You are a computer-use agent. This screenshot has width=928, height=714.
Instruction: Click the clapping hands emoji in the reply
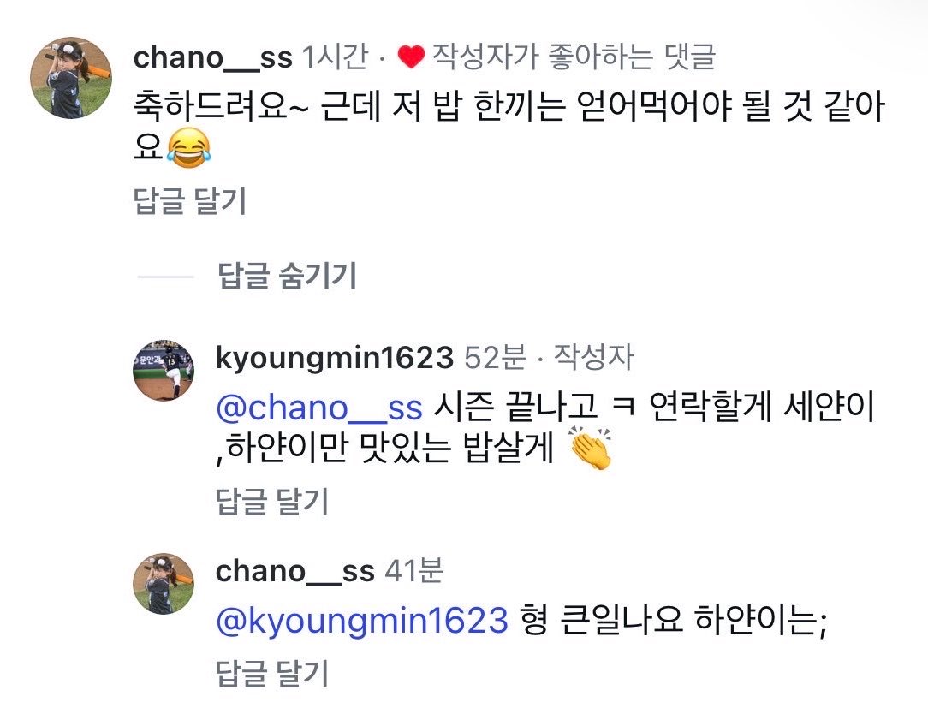(591, 449)
